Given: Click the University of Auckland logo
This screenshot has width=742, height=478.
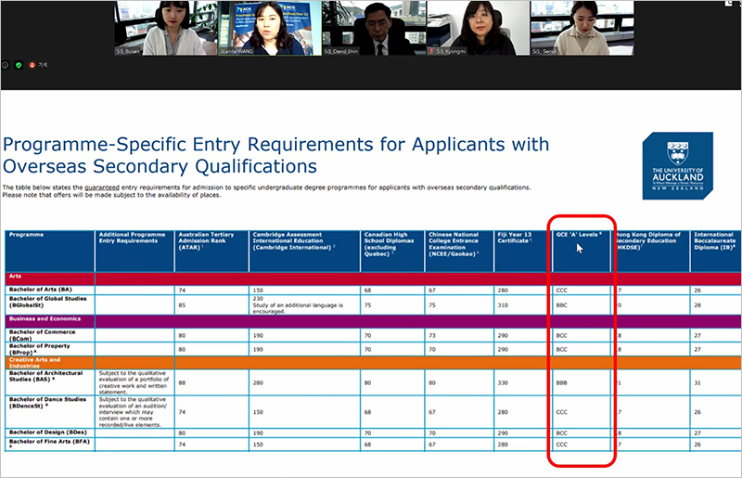Looking at the screenshot, I should point(678,166).
